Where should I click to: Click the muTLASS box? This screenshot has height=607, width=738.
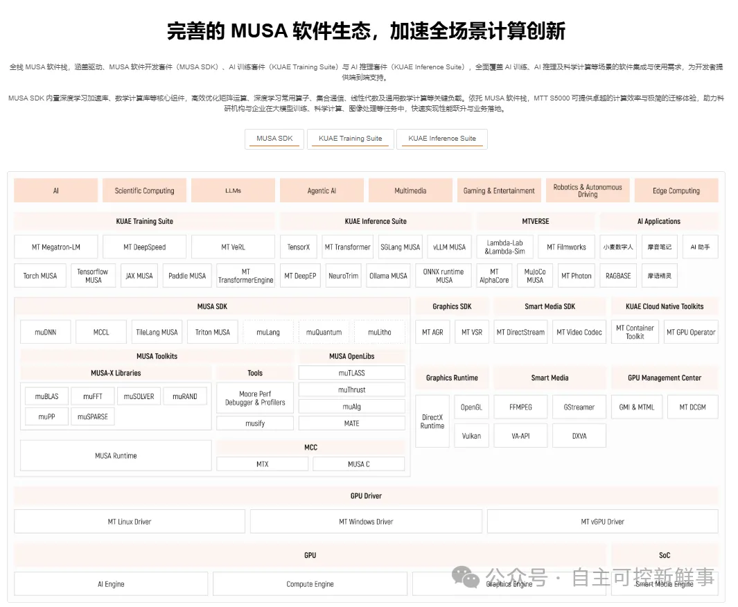pyautogui.click(x=351, y=373)
